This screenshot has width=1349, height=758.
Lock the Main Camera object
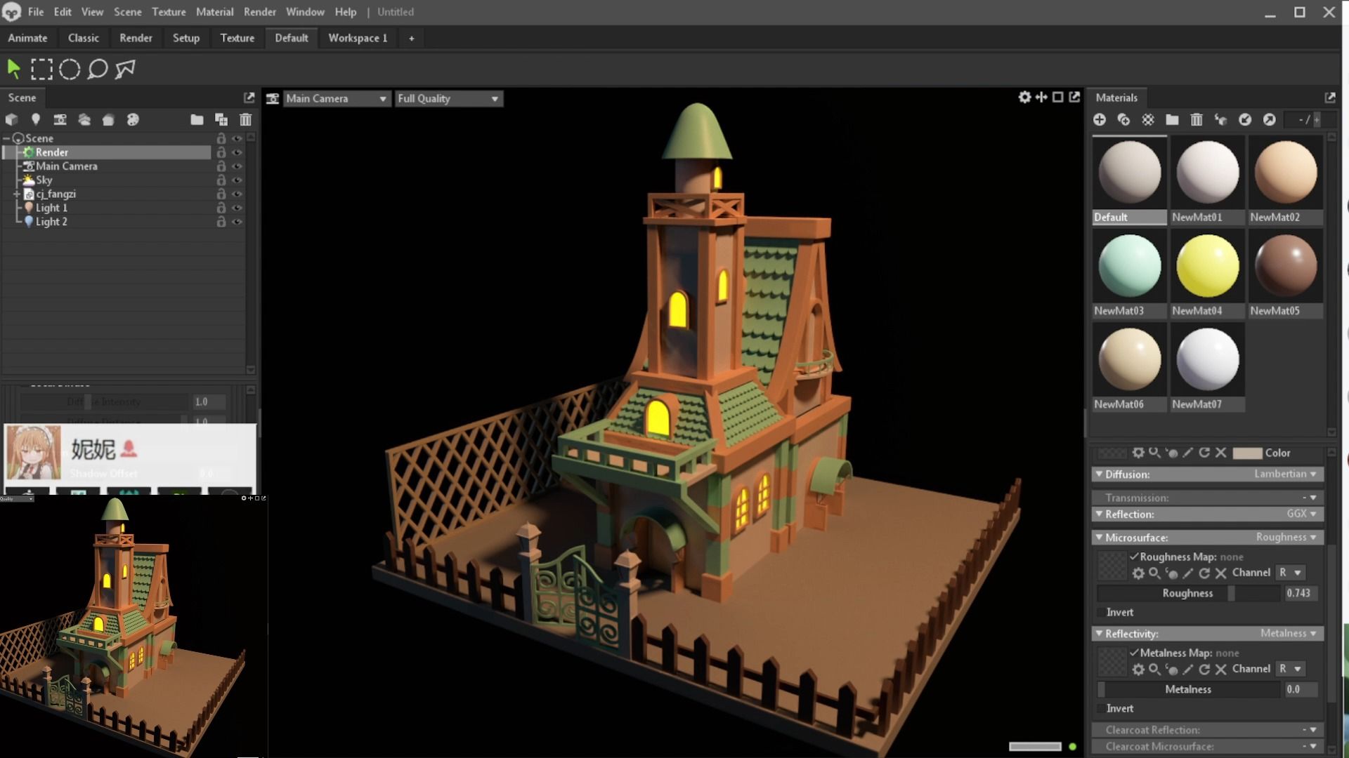click(x=221, y=166)
